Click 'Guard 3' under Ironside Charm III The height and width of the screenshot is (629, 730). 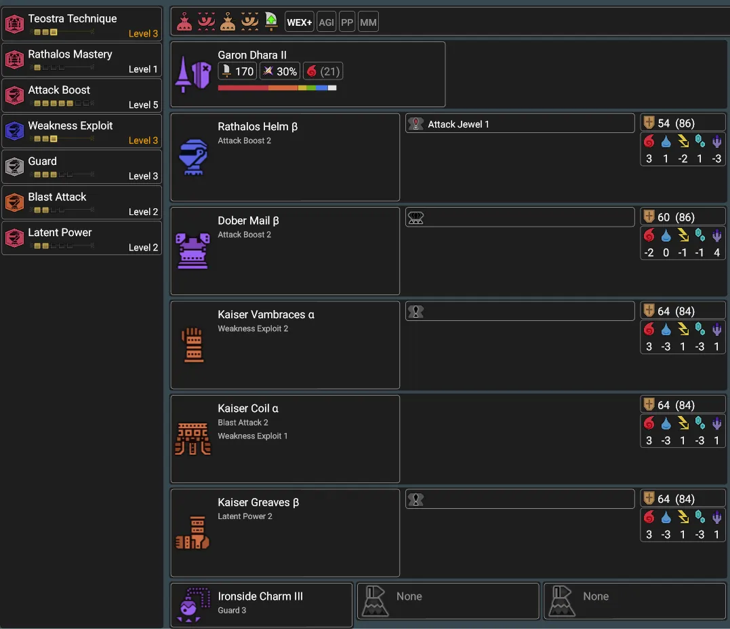pos(232,611)
